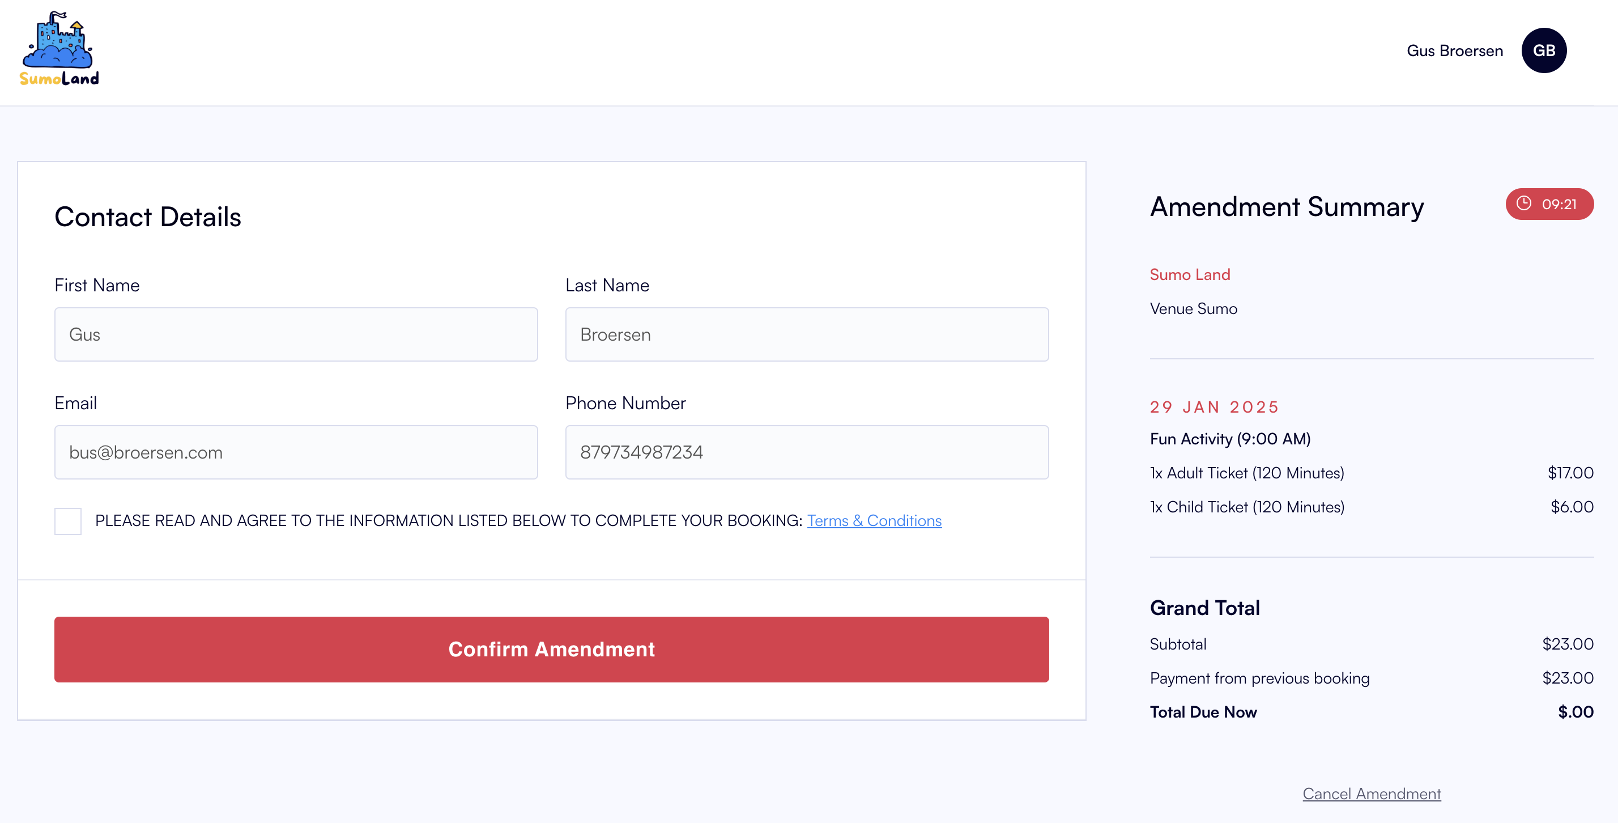Tick the terms agreement checkbox
Image resolution: width=1618 pixels, height=823 pixels.
click(68, 521)
